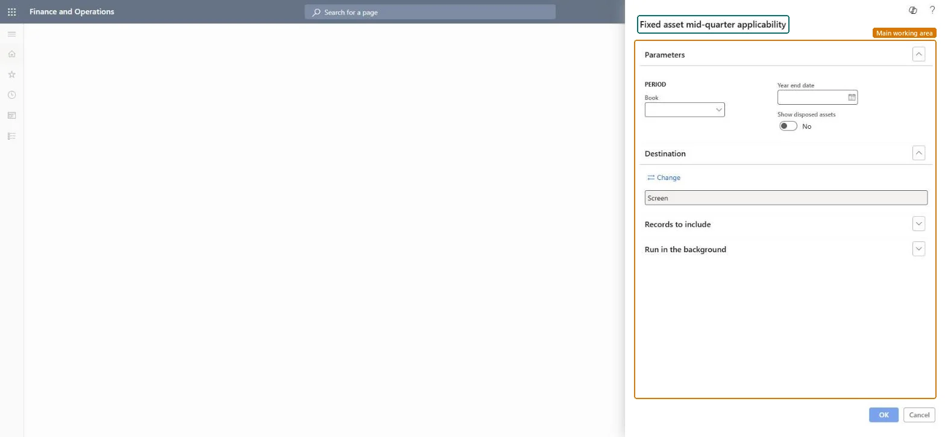Expand the navigation pane hamburger menu
Viewport: 945px width, 437px height.
point(11,34)
